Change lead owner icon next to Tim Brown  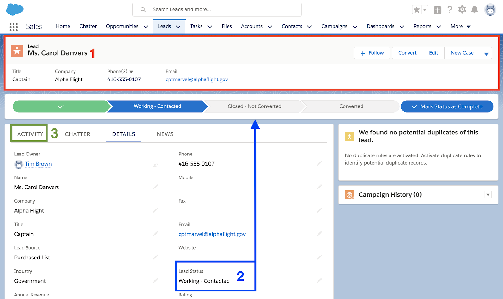[x=155, y=165]
